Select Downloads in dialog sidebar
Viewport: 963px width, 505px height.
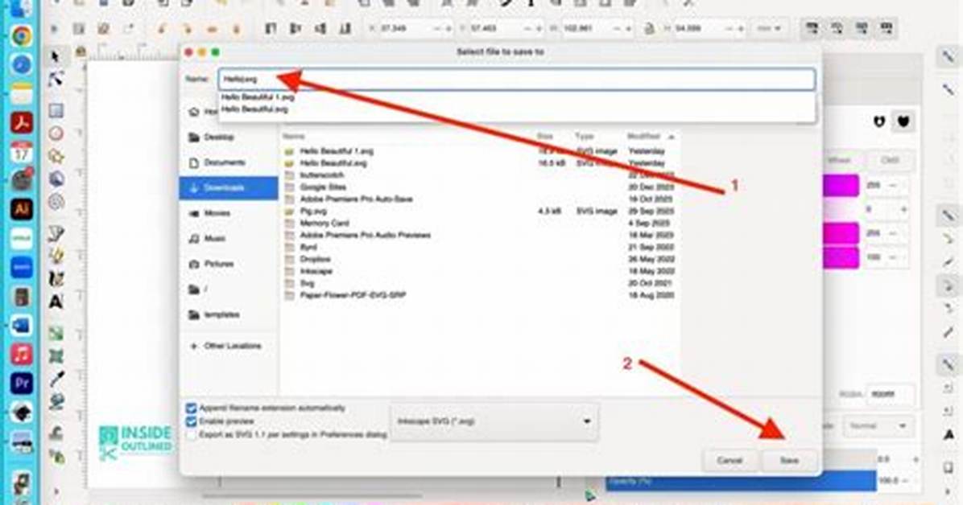(229, 187)
